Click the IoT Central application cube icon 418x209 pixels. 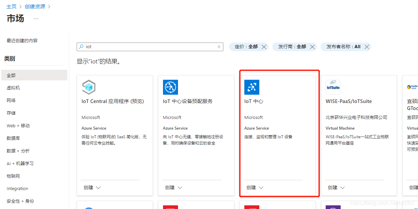(x=89, y=87)
